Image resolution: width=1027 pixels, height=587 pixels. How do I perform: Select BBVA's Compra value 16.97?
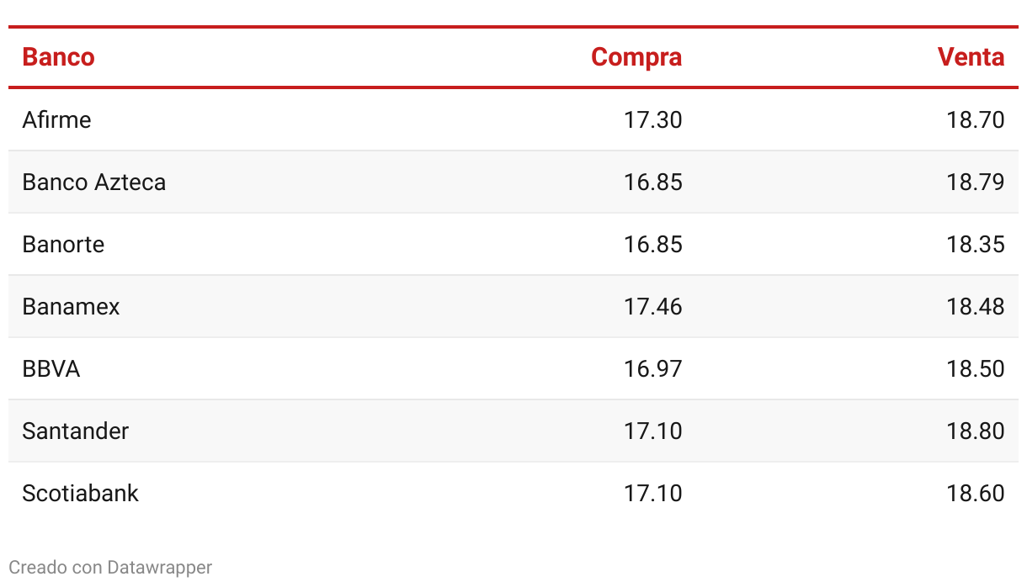point(653,368)
